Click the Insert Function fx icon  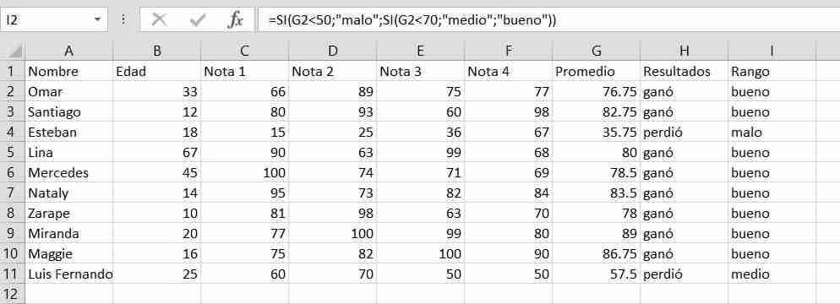[235, 20]
